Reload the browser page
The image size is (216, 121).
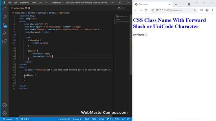pyautogui.click(x=146, y=10)
